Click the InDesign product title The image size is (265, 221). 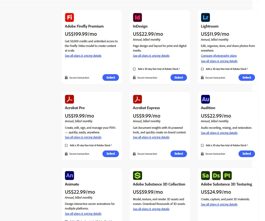coord(140,26)
